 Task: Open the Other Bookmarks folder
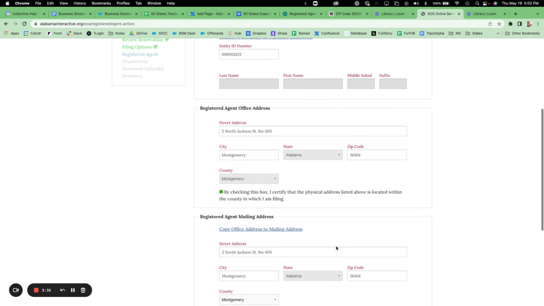(x=522, y=33)
